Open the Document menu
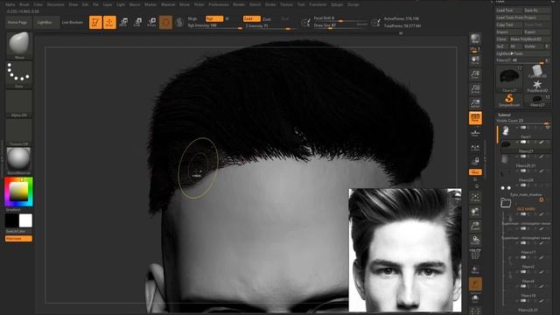The width and height of the screenshot is (560, 315). tap(56, 4)
